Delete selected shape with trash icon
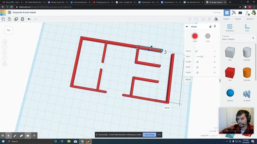 tap(22, 19)
